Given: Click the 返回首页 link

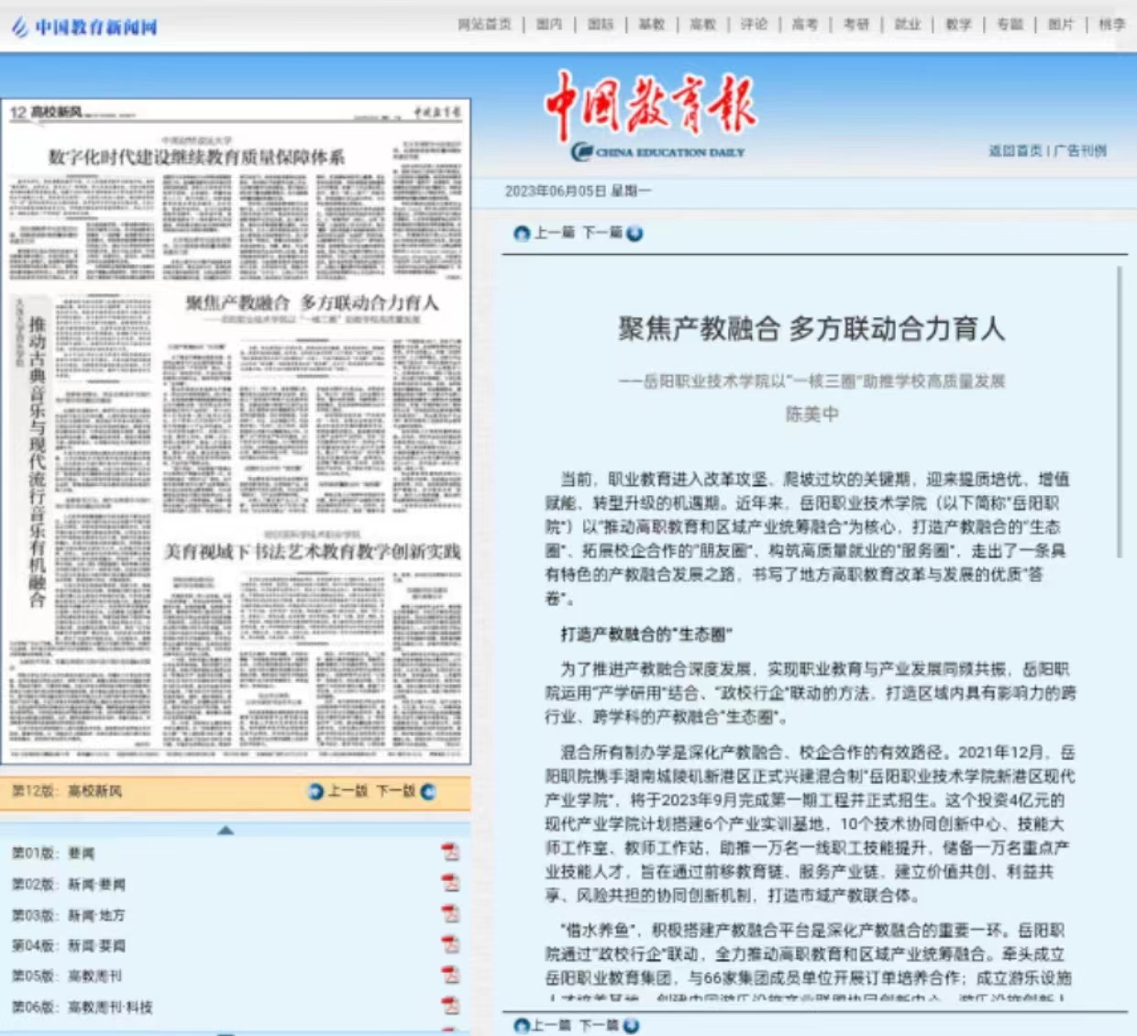Looking at the screenshot, I should [x=1015, y=150].
